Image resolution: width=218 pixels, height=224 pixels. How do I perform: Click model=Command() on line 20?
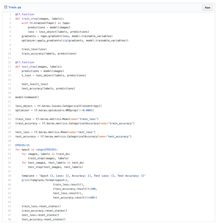click(27, 97)
